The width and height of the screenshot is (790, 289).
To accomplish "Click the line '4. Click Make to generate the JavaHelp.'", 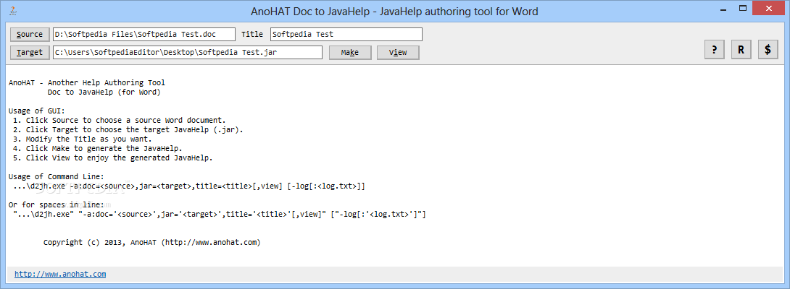I will tap(98, 148).
